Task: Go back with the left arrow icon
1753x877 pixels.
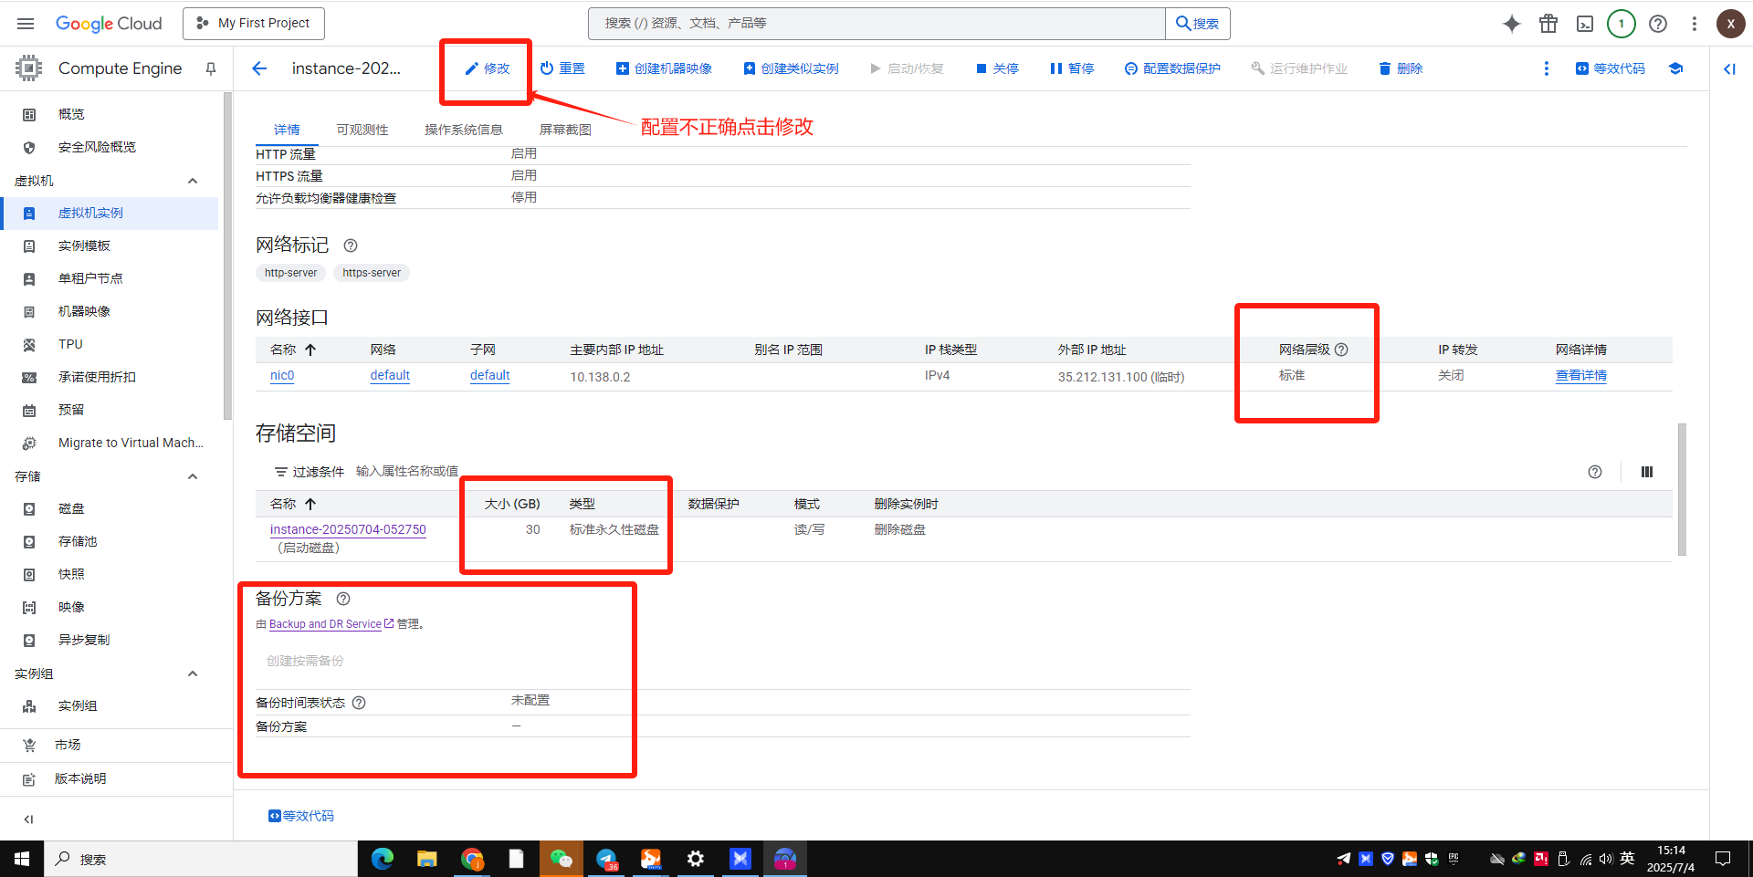Action: [259, 68]
